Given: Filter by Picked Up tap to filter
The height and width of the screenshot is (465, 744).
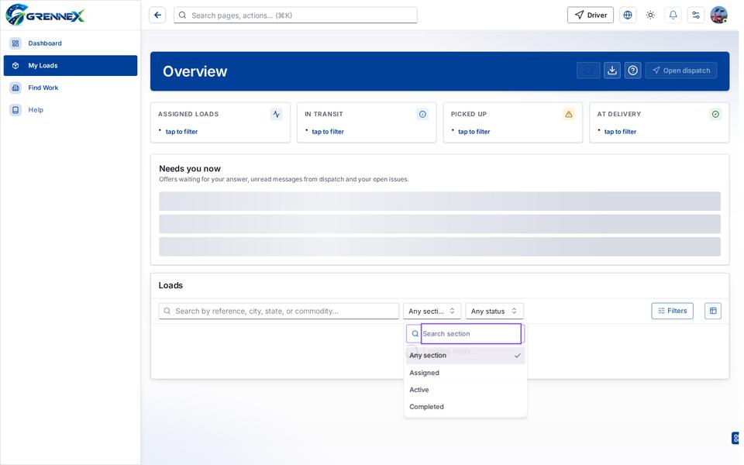Looking at the screenshot, I should (474, 132).
